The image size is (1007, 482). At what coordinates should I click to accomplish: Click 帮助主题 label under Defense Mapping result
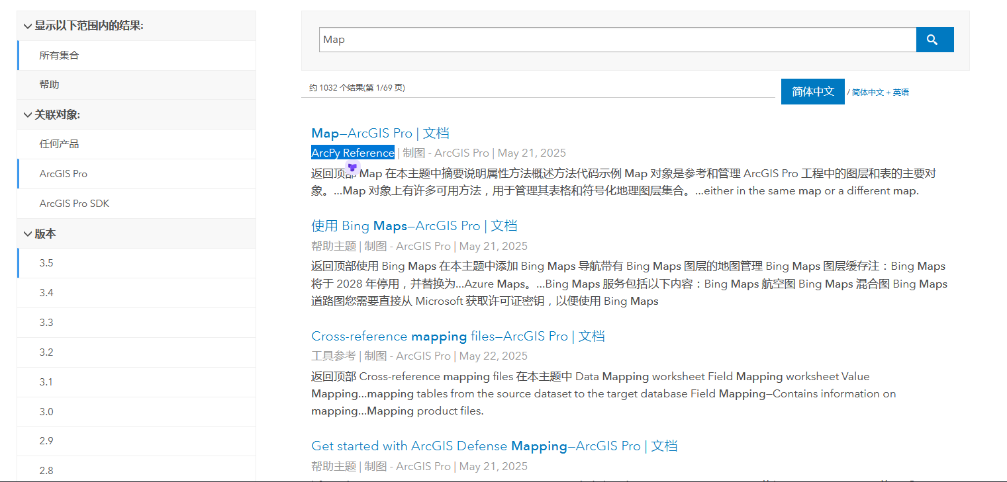(x=334, y=466)
